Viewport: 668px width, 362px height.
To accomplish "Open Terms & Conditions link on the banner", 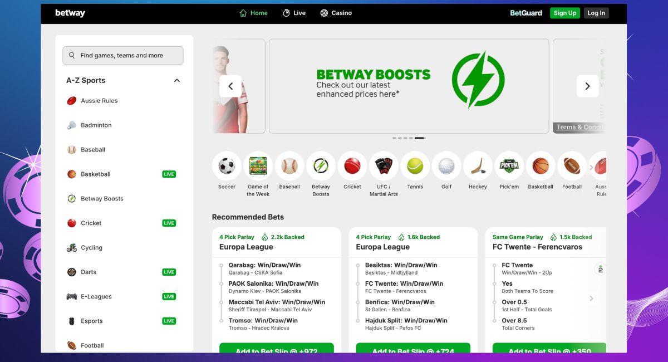I will [x=581, y=127].
